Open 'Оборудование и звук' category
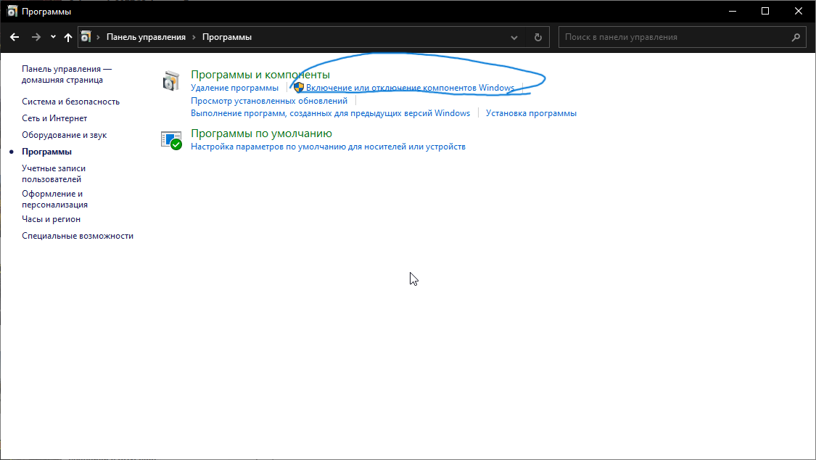The width and height of the screenshot is (816, 460). click(64, 135)
